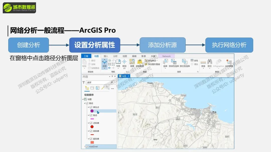Click the 剪切 (Cut) scissors icon
Image resolution: width=271 pixels, height=152 pixels.
[89, 60]
